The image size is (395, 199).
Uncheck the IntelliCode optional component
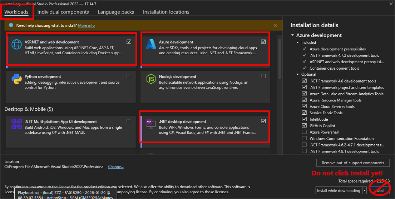(304, 119)
